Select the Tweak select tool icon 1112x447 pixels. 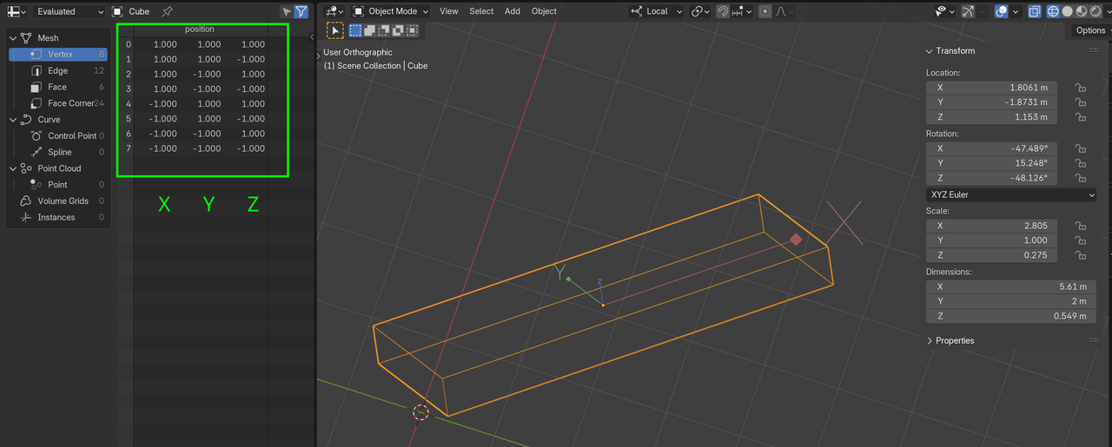pyautogui.click(x=334, y=30)
